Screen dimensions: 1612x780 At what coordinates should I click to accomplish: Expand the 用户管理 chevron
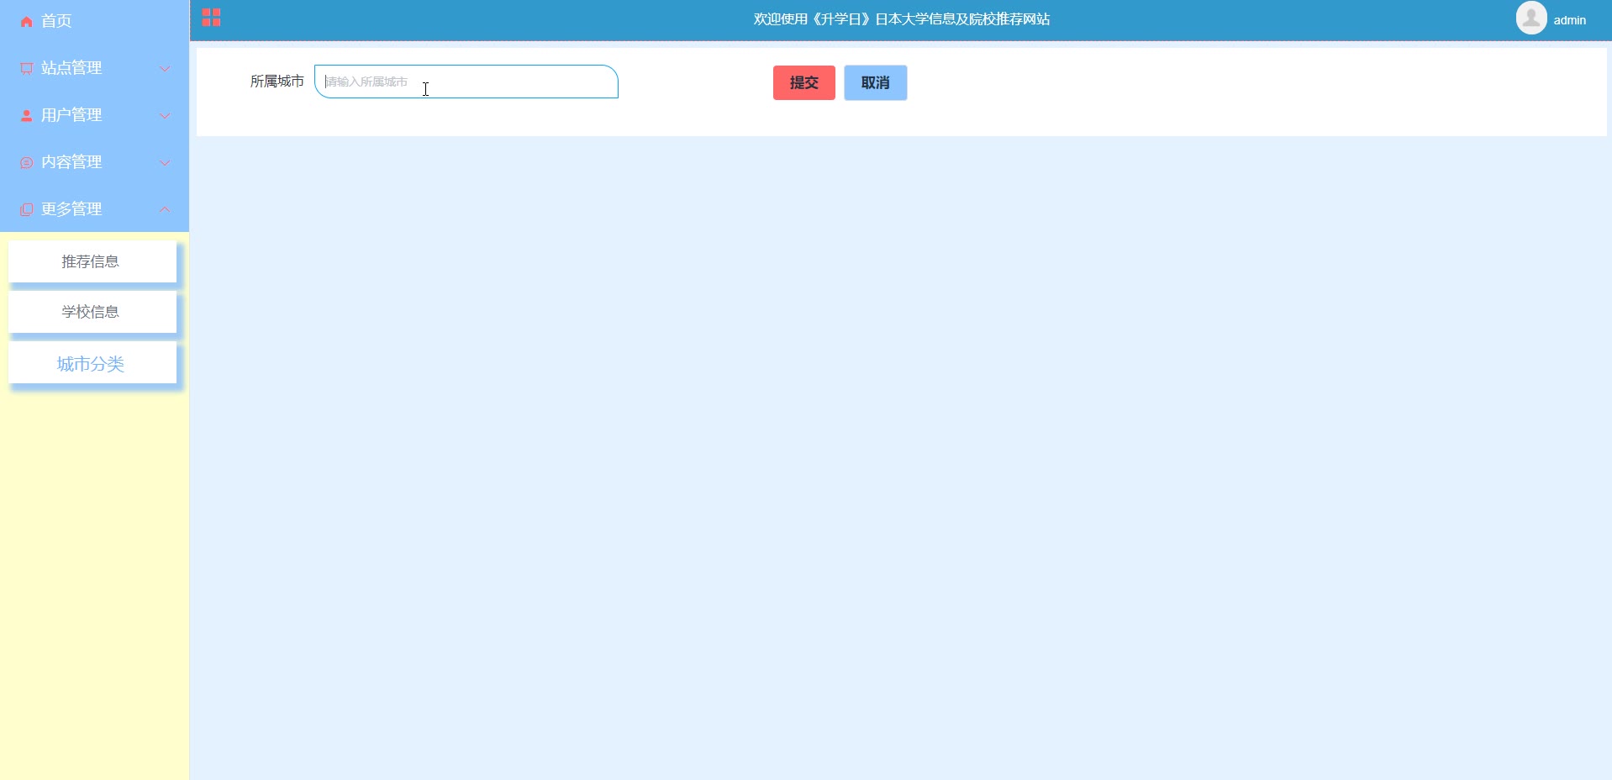click(x=165, y=115)
